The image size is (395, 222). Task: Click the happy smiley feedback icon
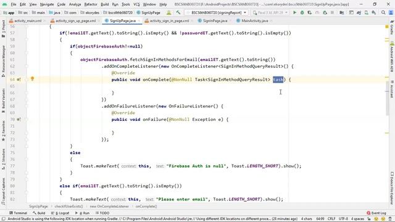[x=376, y=219]
